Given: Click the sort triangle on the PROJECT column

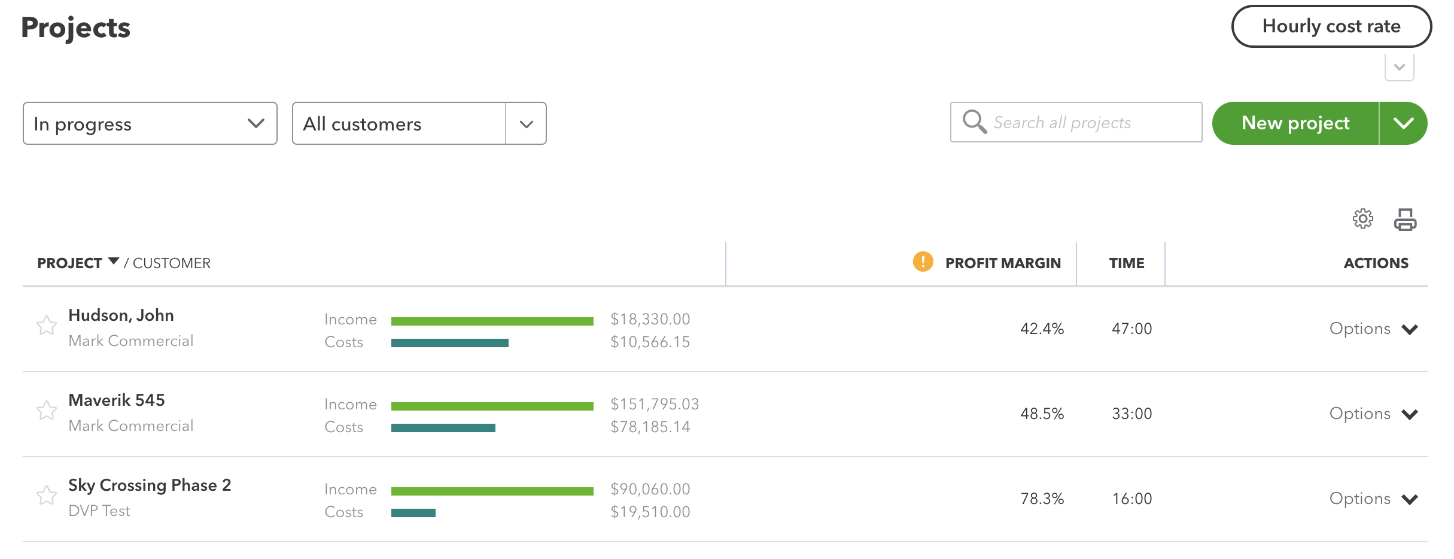Looking at the screenshot, I should [x=114, y=261].
